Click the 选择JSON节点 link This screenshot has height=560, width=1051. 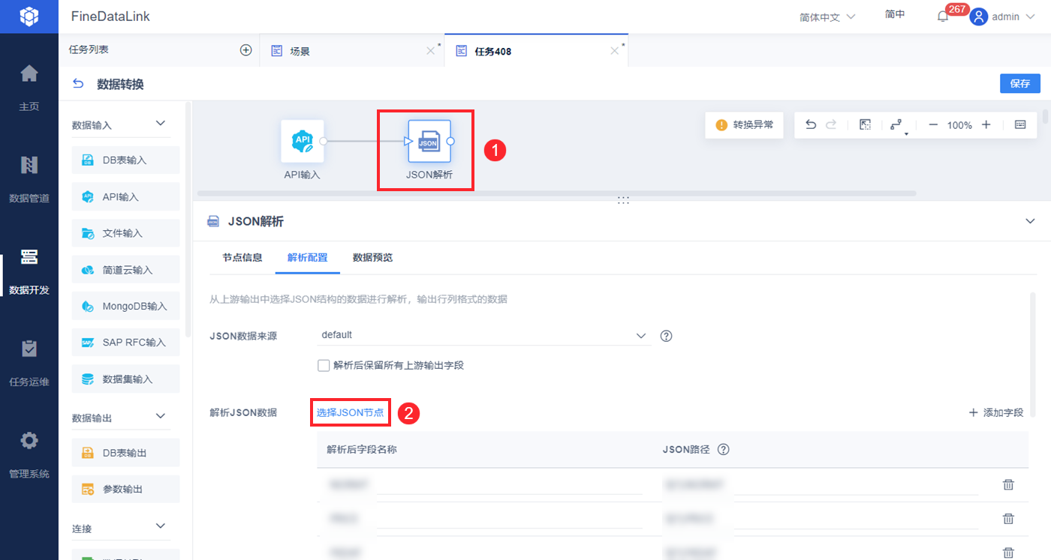click(x=350, y=412)
